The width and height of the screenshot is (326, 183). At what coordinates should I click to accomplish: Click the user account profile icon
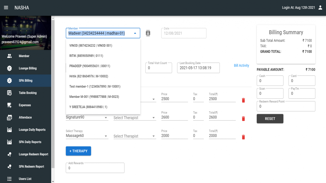point(320,8)
